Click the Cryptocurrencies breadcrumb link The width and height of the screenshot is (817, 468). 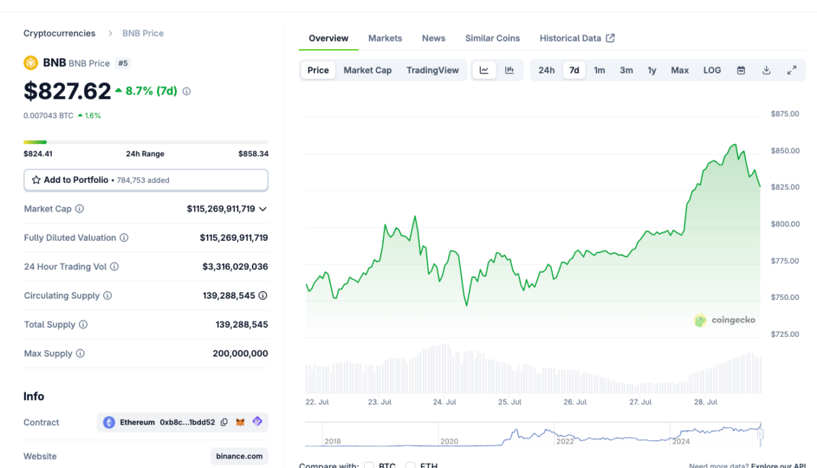pyautogui.click(x=60, y=33)
